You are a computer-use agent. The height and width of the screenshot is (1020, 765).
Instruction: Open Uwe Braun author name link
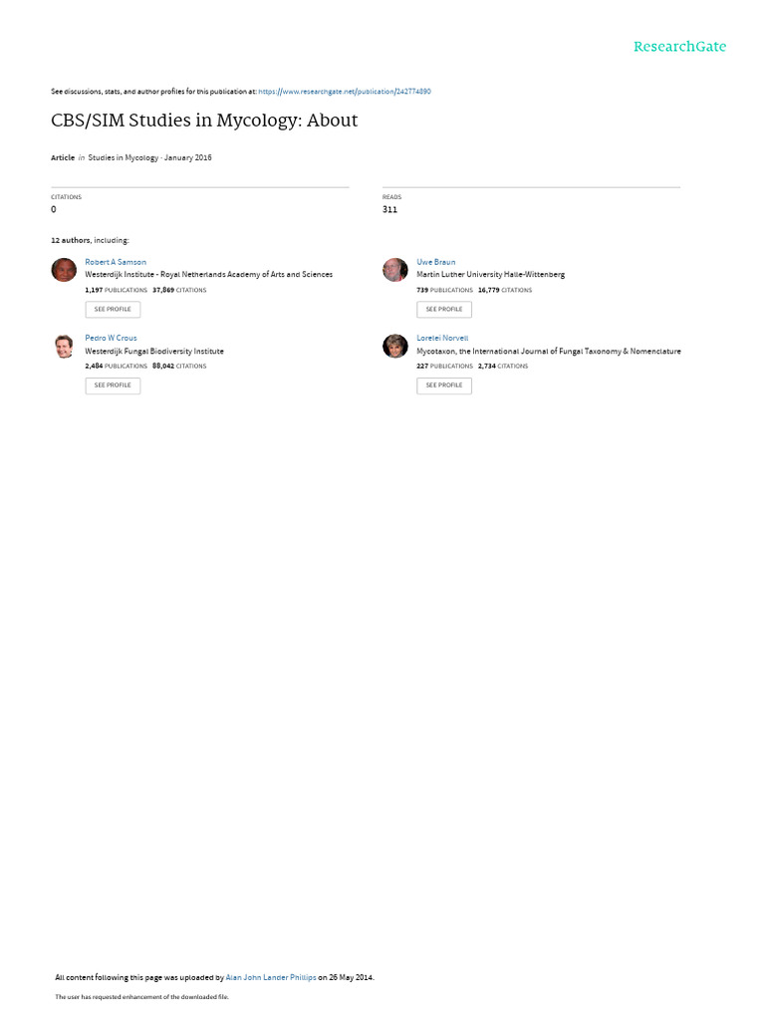pyautogui.click(x=436, y=262)
